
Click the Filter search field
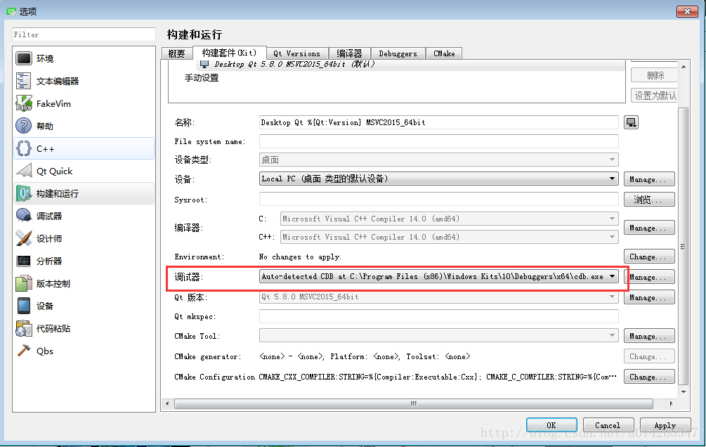click(x=84, y=34)
